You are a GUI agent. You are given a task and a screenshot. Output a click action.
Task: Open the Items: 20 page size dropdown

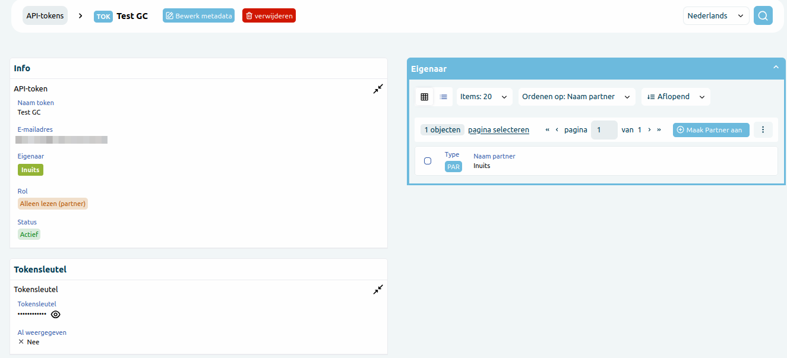pos(484,97)
